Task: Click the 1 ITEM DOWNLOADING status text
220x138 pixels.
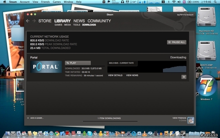Action: click(109, 118)
